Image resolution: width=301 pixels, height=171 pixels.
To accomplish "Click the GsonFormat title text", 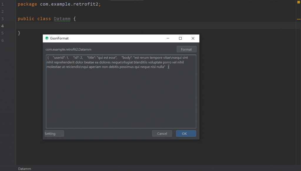I will click(59, 38).
